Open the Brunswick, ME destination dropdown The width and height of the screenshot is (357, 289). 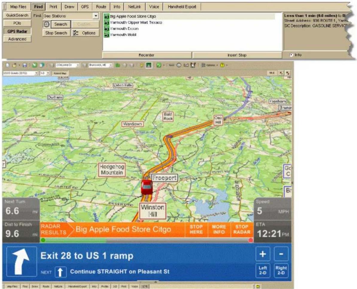click(x=111, y=65)
